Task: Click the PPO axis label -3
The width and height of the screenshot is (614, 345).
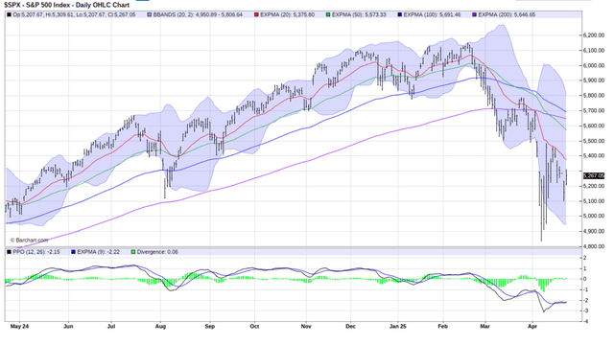Action: [584, 310]
